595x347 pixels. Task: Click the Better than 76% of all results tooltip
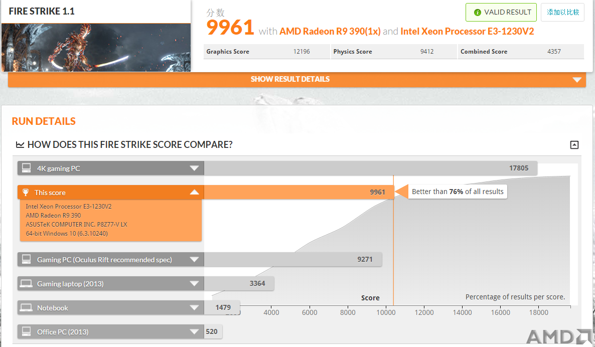click(458, 192)
